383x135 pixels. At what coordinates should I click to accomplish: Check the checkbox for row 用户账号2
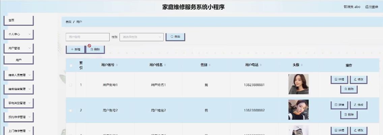[71, 110]
